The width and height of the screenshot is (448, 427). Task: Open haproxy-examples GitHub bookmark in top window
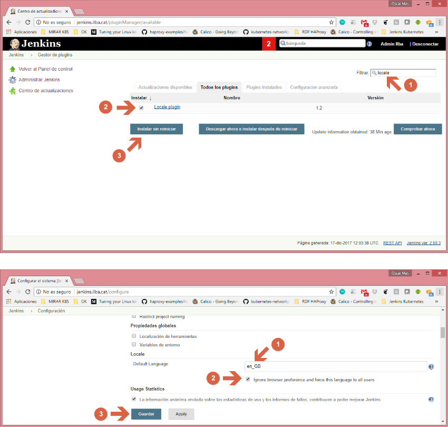[x=165, y=32]
